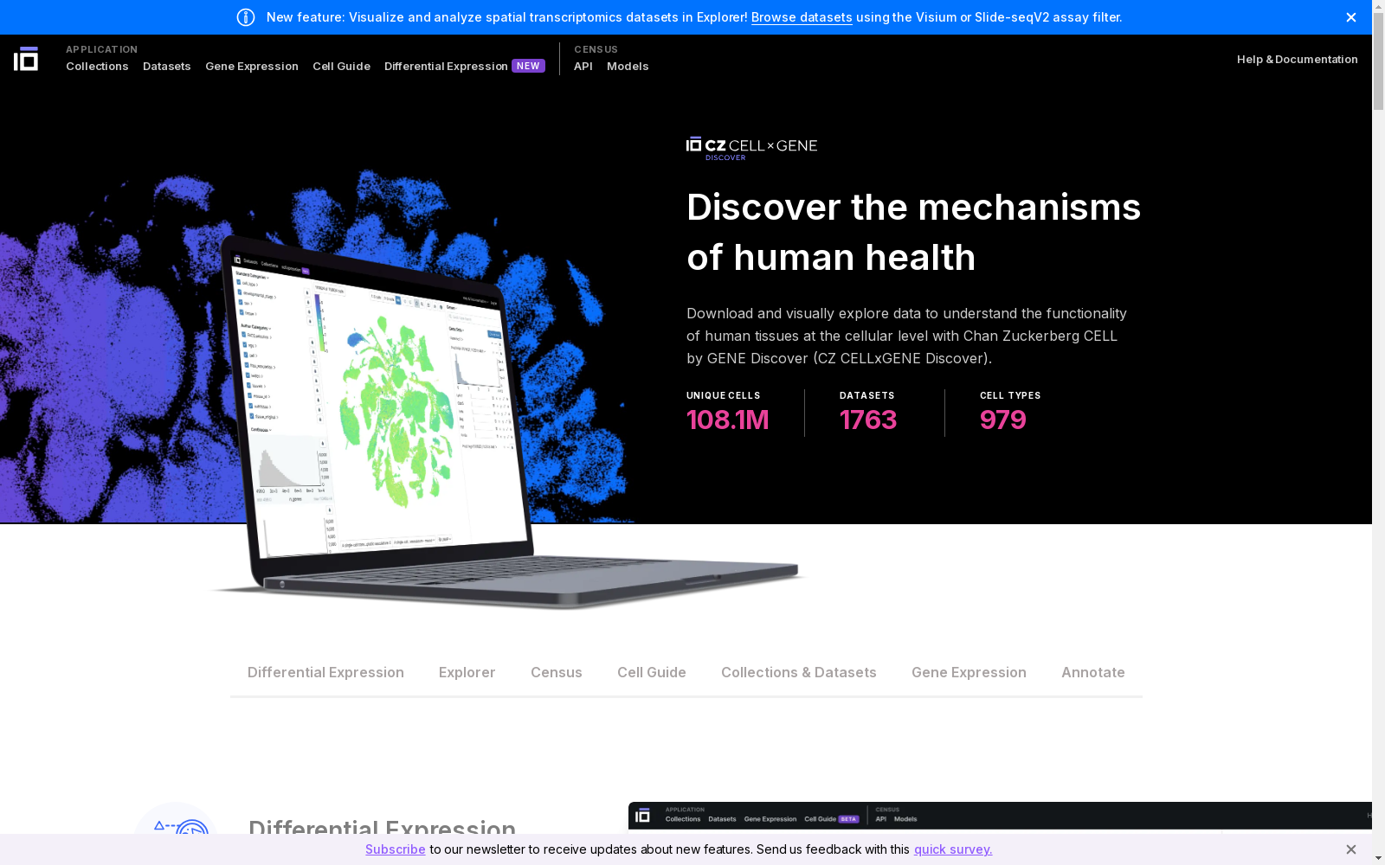Open the quick survey link
1385x865 pixels.
pyautogui.click(x=953, y=849)
